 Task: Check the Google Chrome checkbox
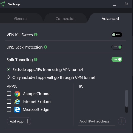click(9, 94)
